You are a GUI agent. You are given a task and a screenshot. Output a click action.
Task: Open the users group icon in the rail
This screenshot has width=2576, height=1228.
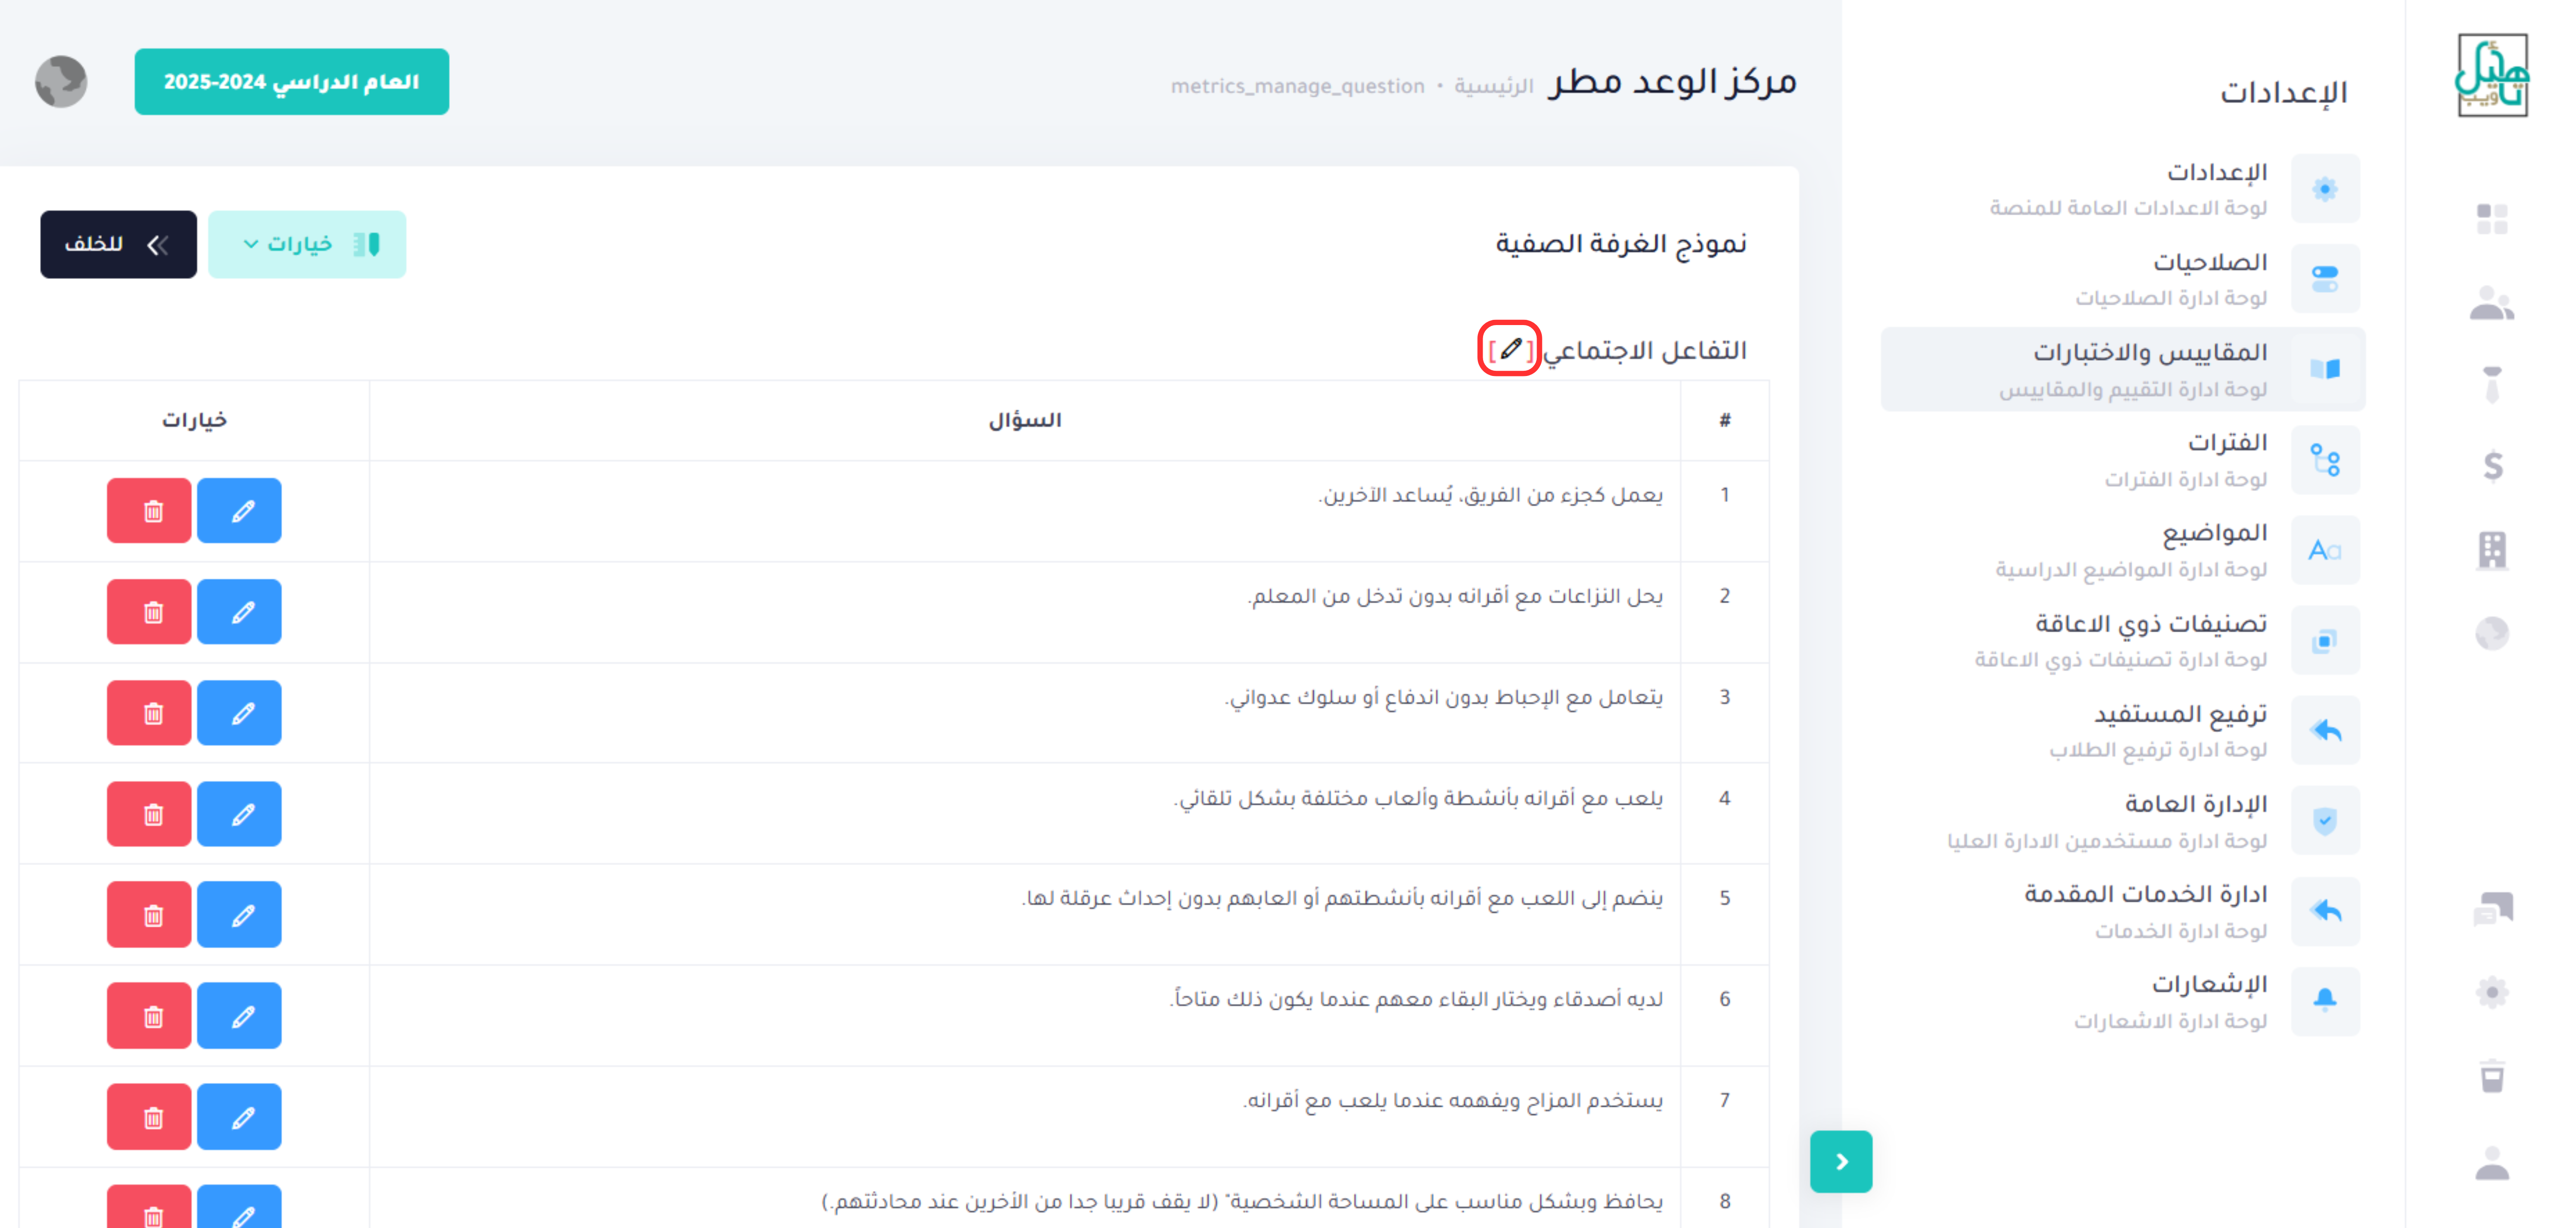(x=2492, y=303)
